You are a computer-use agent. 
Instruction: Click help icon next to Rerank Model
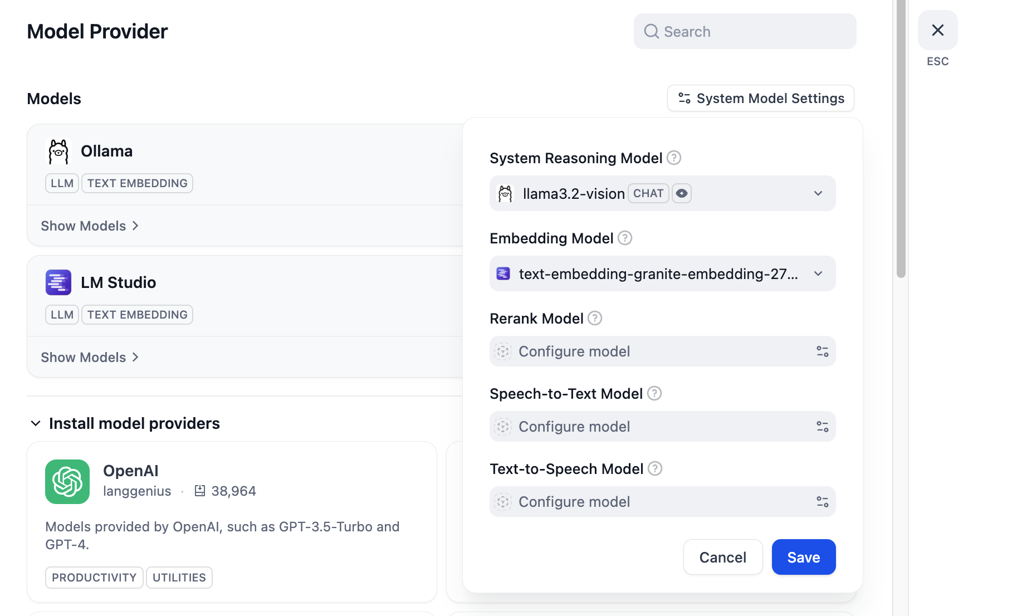click(x=595, y=319)
